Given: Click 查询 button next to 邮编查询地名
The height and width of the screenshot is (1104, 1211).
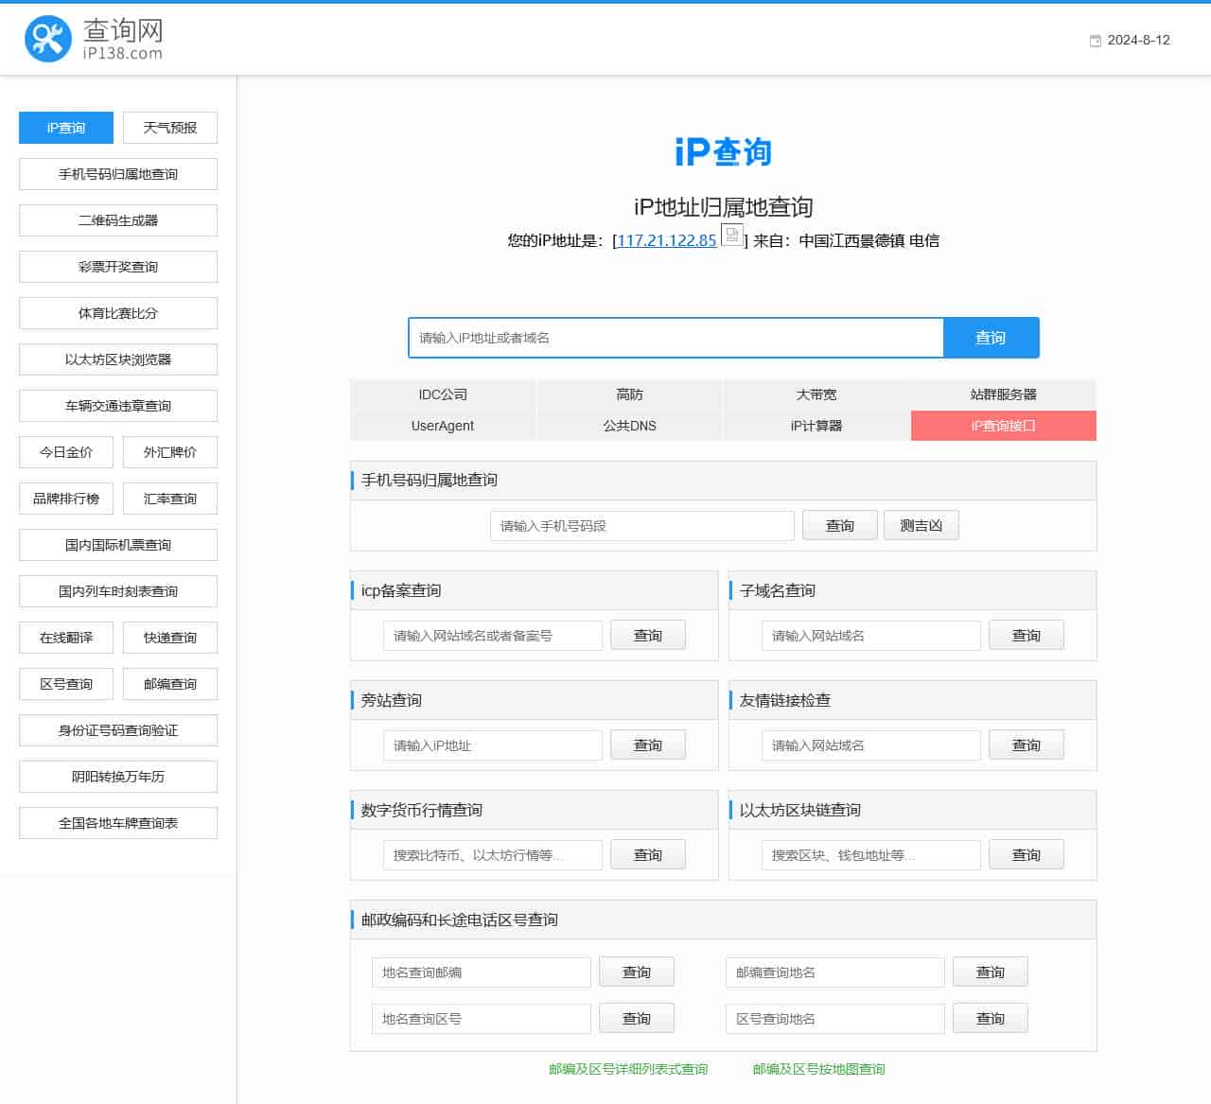Looking at the screenshot, I should (x=991, y=973).
